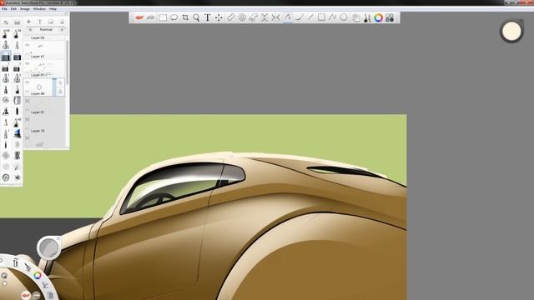Click the lock icon on Layer #8

coord(60,91)
